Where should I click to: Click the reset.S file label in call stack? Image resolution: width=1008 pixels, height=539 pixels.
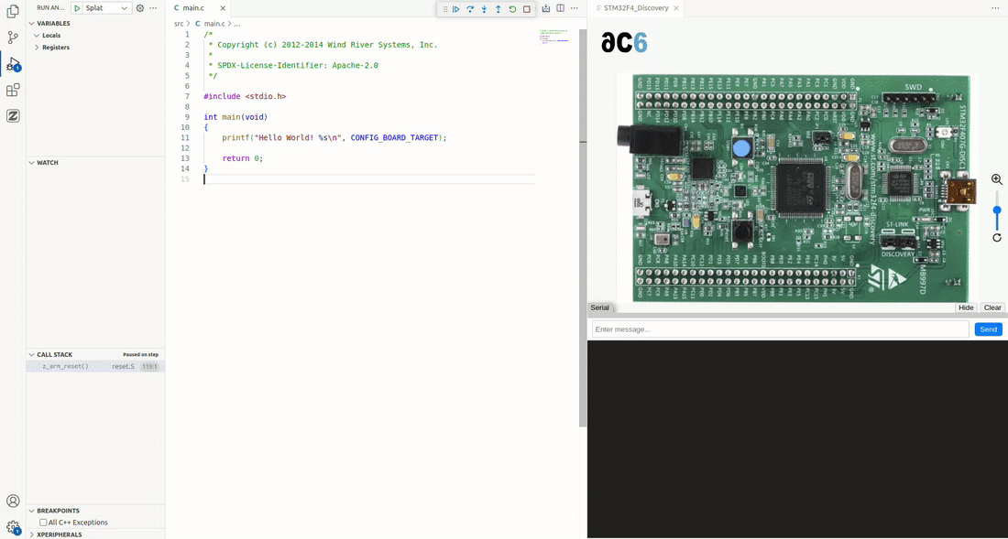point(123,366)
